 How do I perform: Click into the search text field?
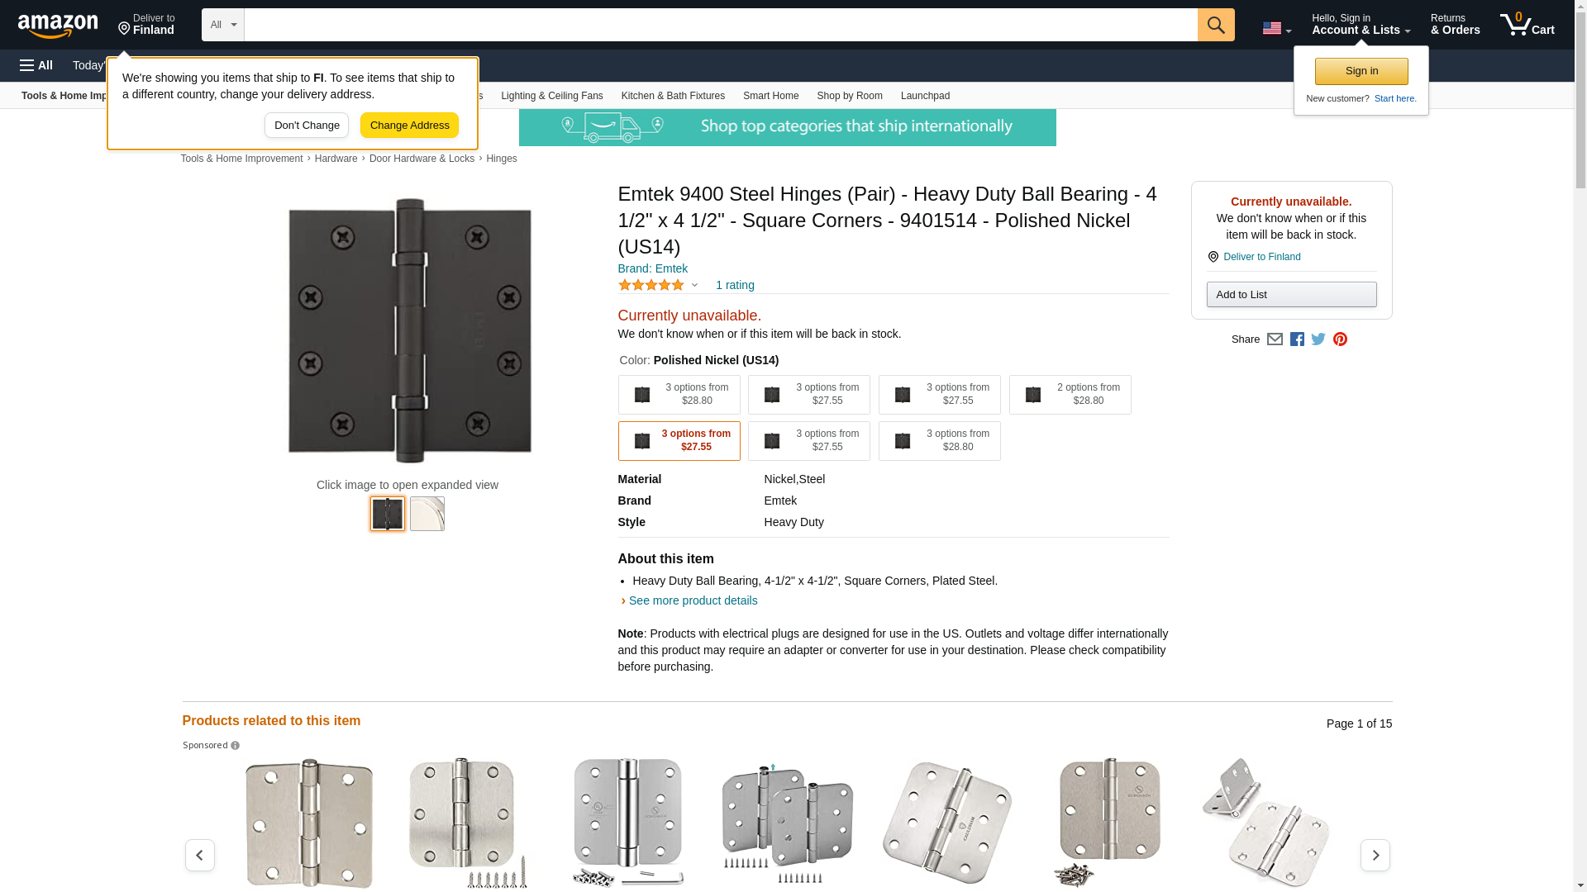(720, 25)
